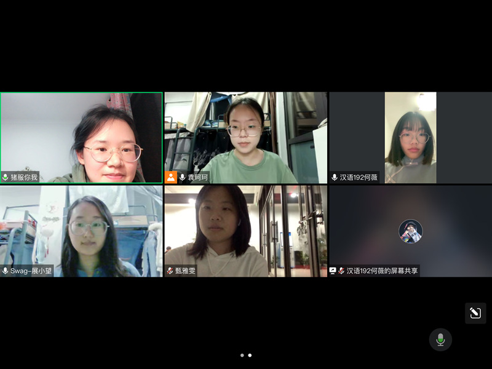The width and height of the screenshot is (492, 369).
Task: Click the microphone icon next to 猪服你我
Action: coord(6,177)
